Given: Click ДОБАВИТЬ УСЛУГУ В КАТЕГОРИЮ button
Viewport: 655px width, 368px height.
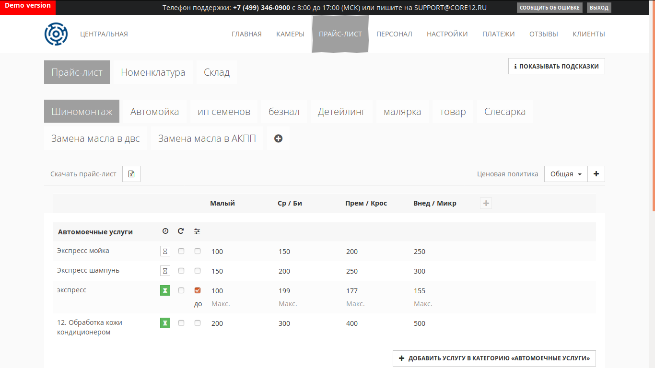Looking at the screenshot, I should (494, 358).
